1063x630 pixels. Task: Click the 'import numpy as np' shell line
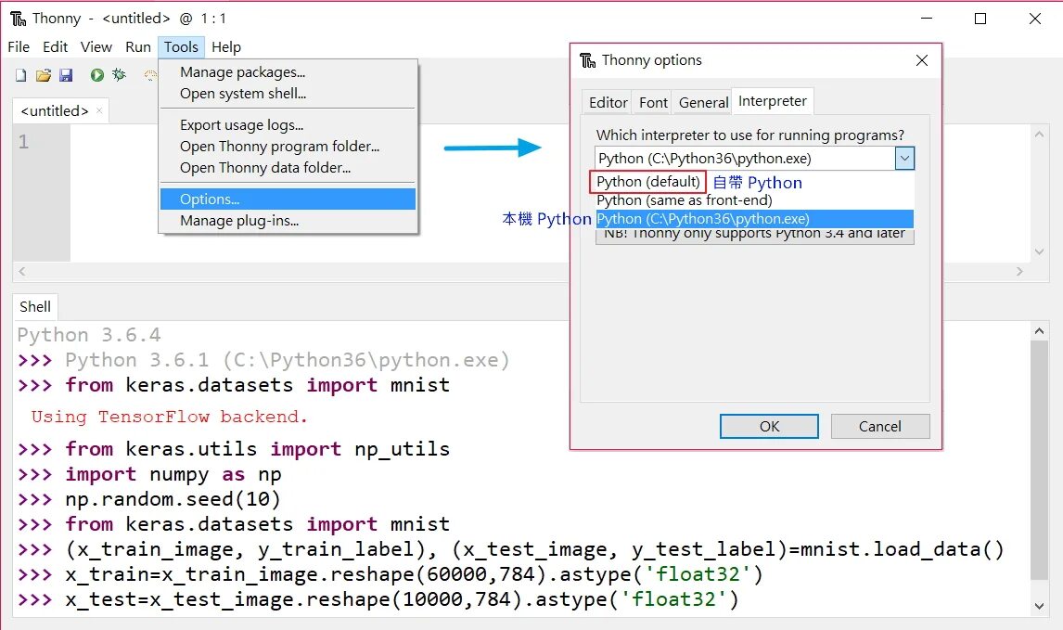coord(173,474)
